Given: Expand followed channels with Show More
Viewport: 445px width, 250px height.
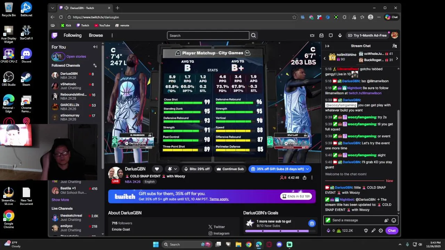Looking at the screenshot, I should [60, 200].
